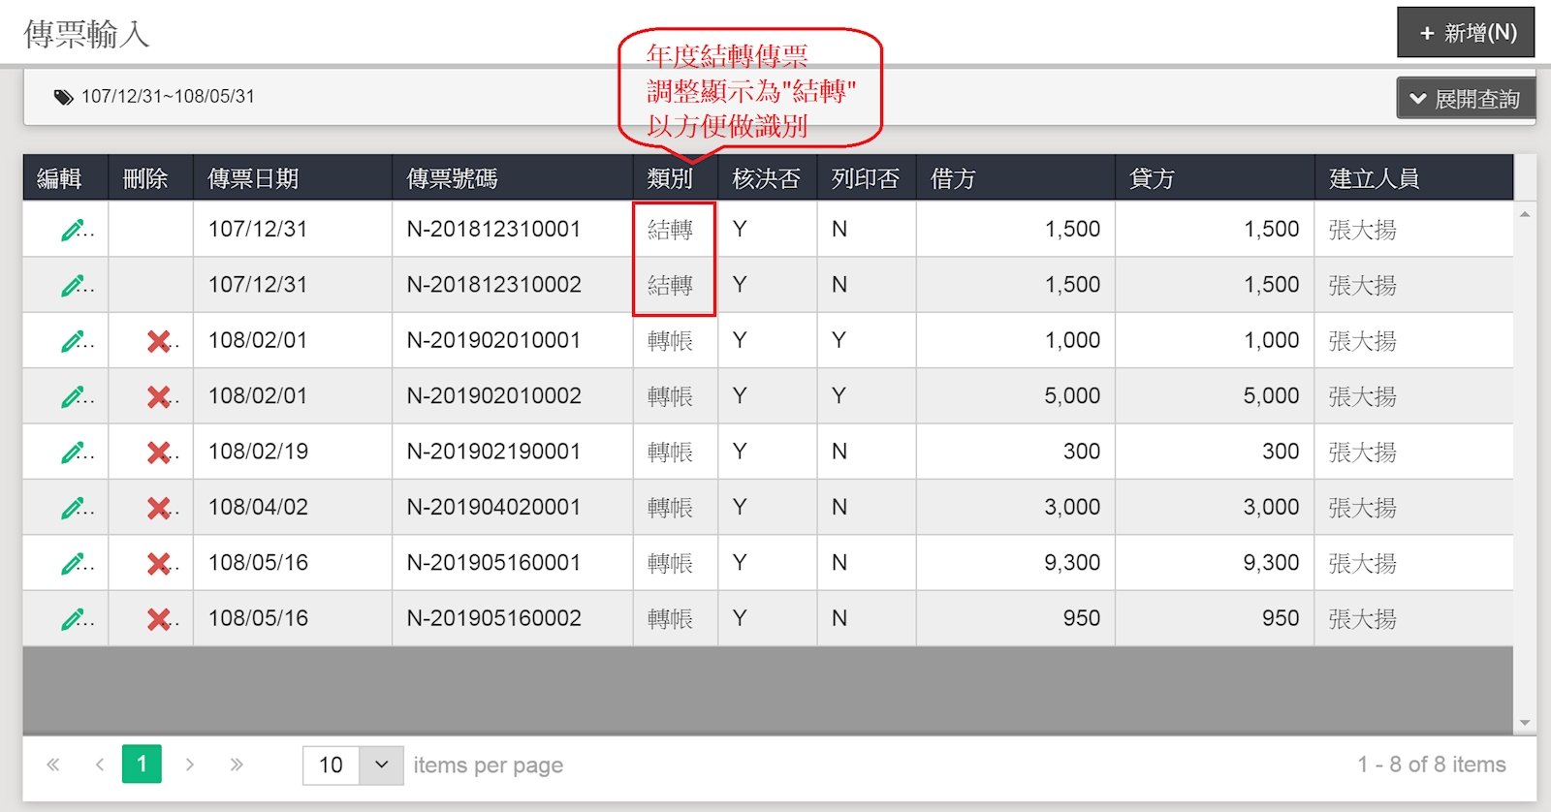Sort by 借方 column header
The width and height of the screenshot is (1551, 812).
953,179
